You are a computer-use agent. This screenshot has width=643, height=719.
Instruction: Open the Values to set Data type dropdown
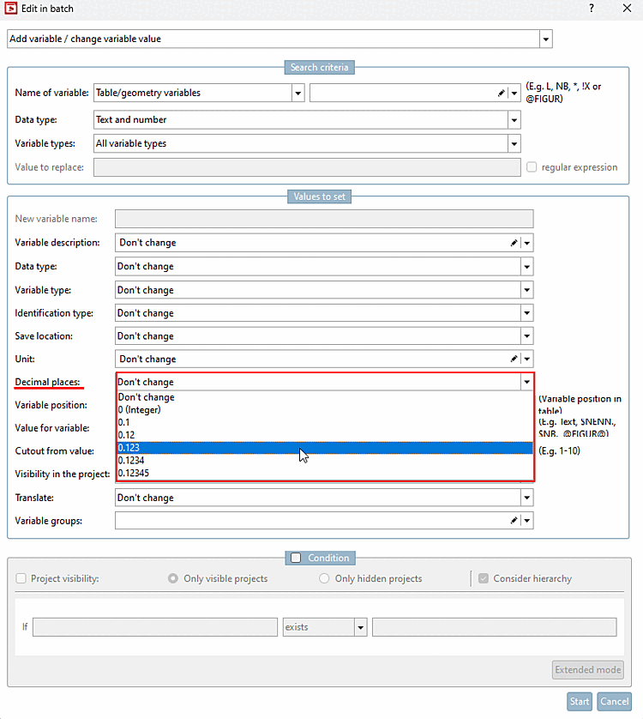click(527, 267)
